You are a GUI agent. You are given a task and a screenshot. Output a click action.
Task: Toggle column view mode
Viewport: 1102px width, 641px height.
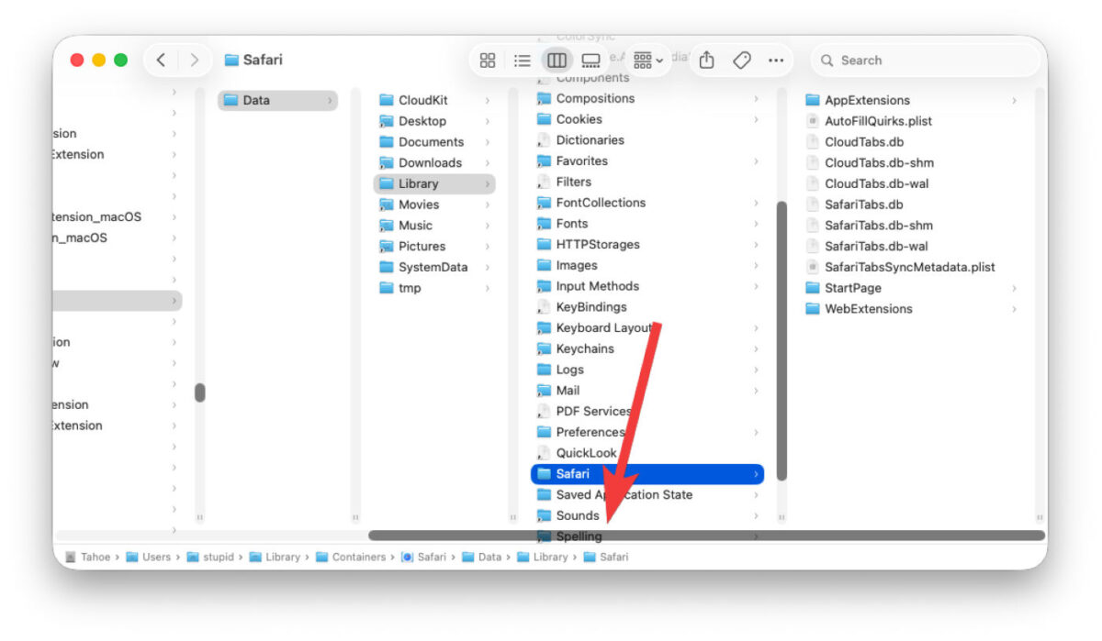557,60
